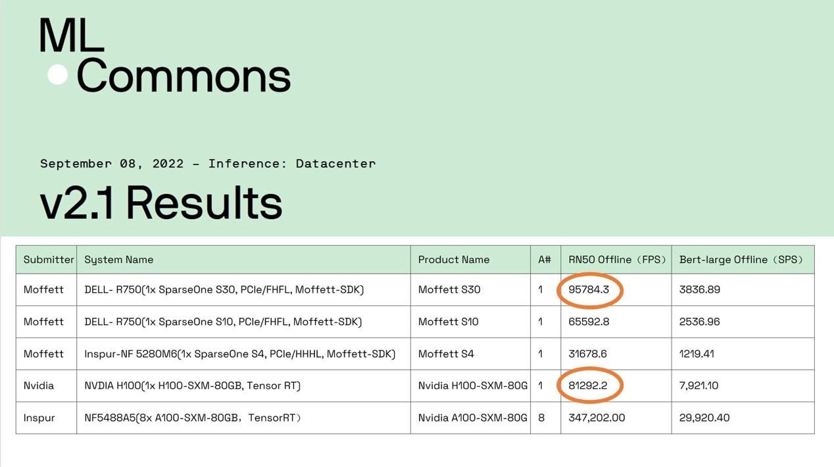This screenshot has width=834, height=467.
Task: Click the circled value 95784.3
Action: click(589, 289)
